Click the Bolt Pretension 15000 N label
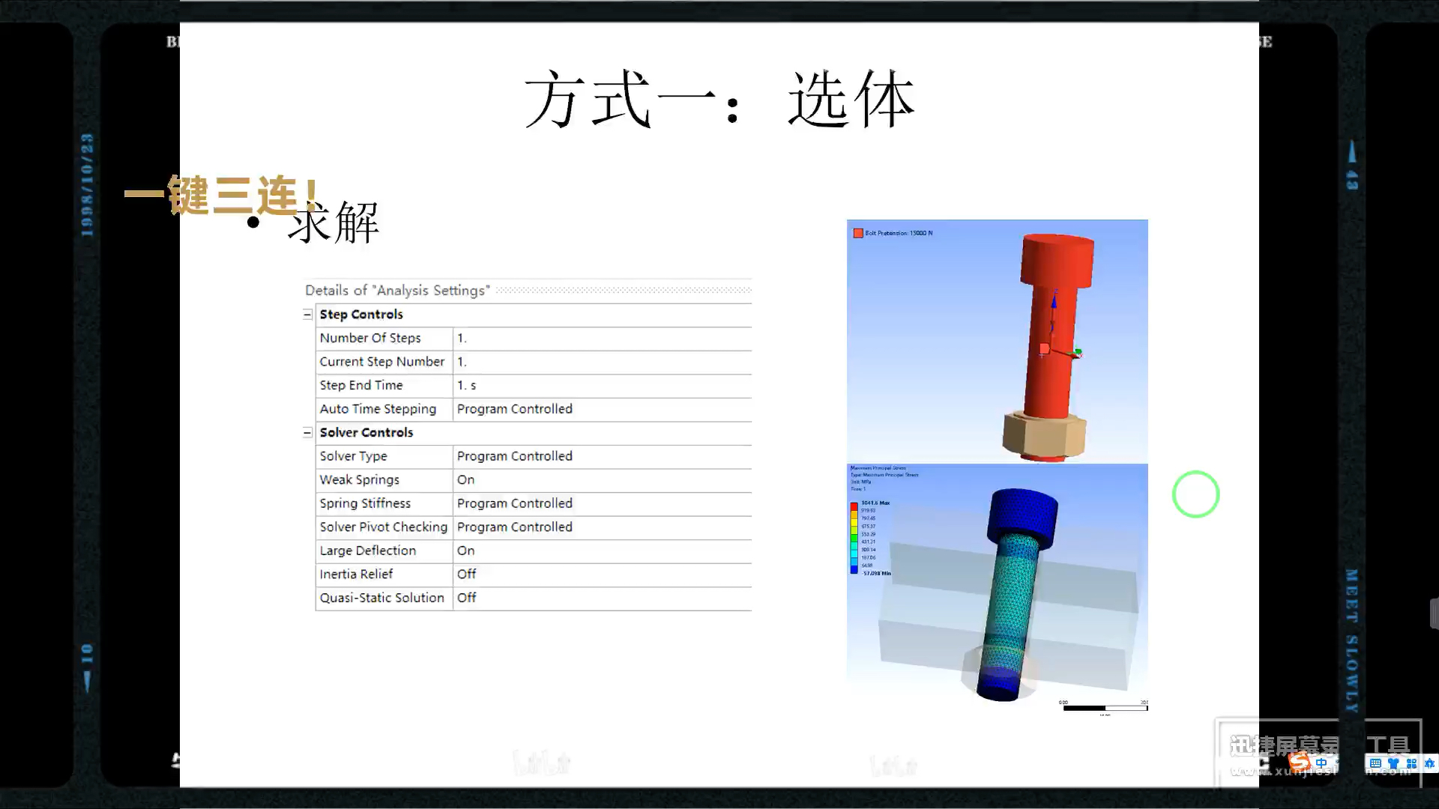The image size is (1439, 809). click(x=899, y=233)
